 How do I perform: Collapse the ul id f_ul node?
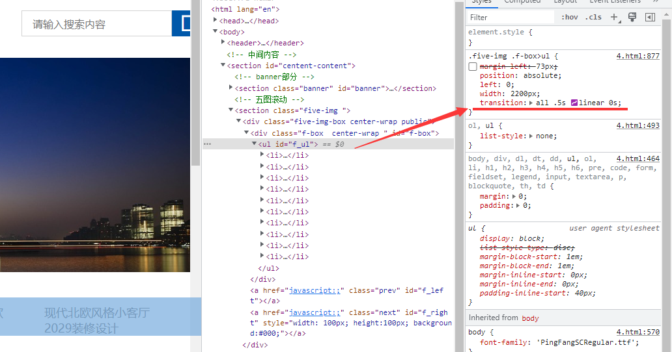tap(254, 144)
